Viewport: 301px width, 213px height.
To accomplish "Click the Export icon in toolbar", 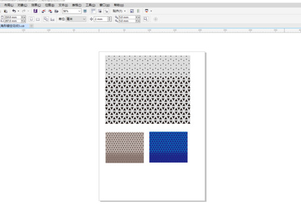I will (50, 11).
